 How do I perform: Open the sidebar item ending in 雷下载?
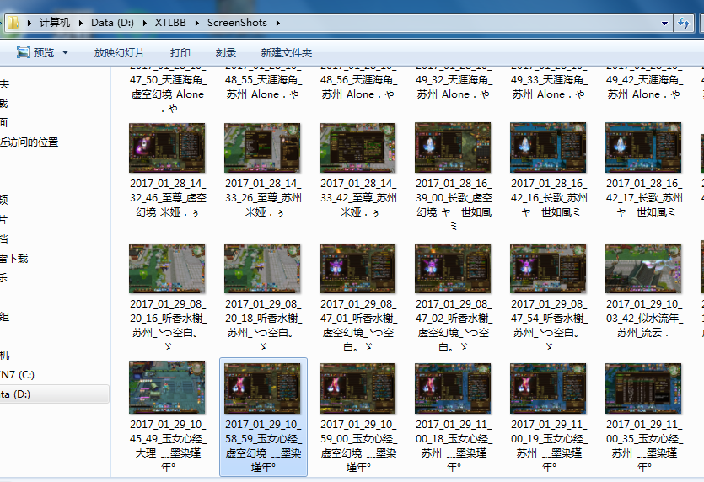point(14,258)
